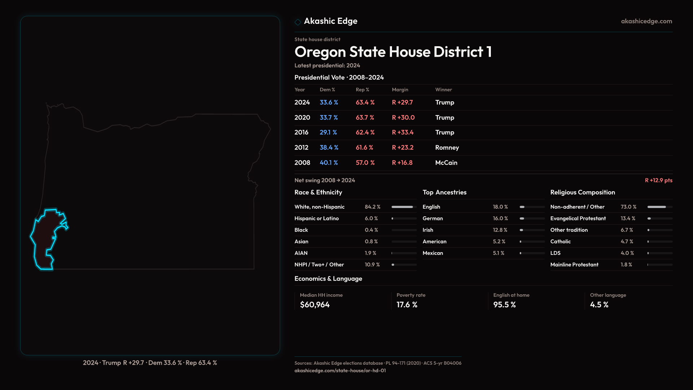Click the Akashic Edge diamond logo icon
This screenshot has height=390, width=693.
[x=298, y=22]
